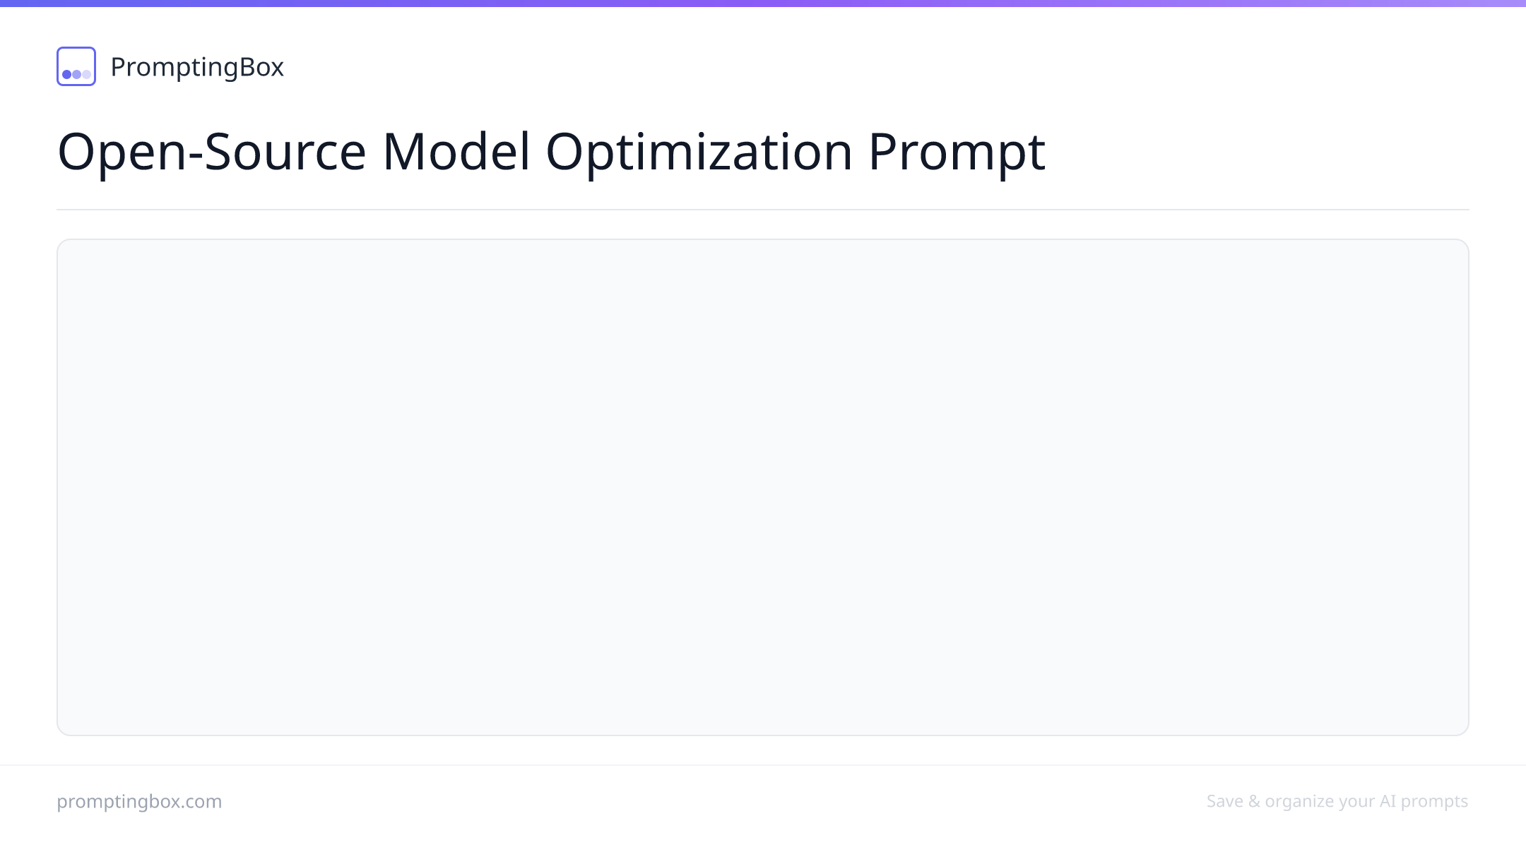Click the 'Save & organize your AI prompts' tagline
This screenshot has height=847, width=1526.
pos(1337,801)
